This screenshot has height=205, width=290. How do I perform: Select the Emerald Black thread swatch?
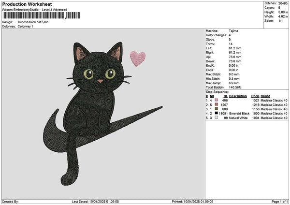[x=217, y=113]
